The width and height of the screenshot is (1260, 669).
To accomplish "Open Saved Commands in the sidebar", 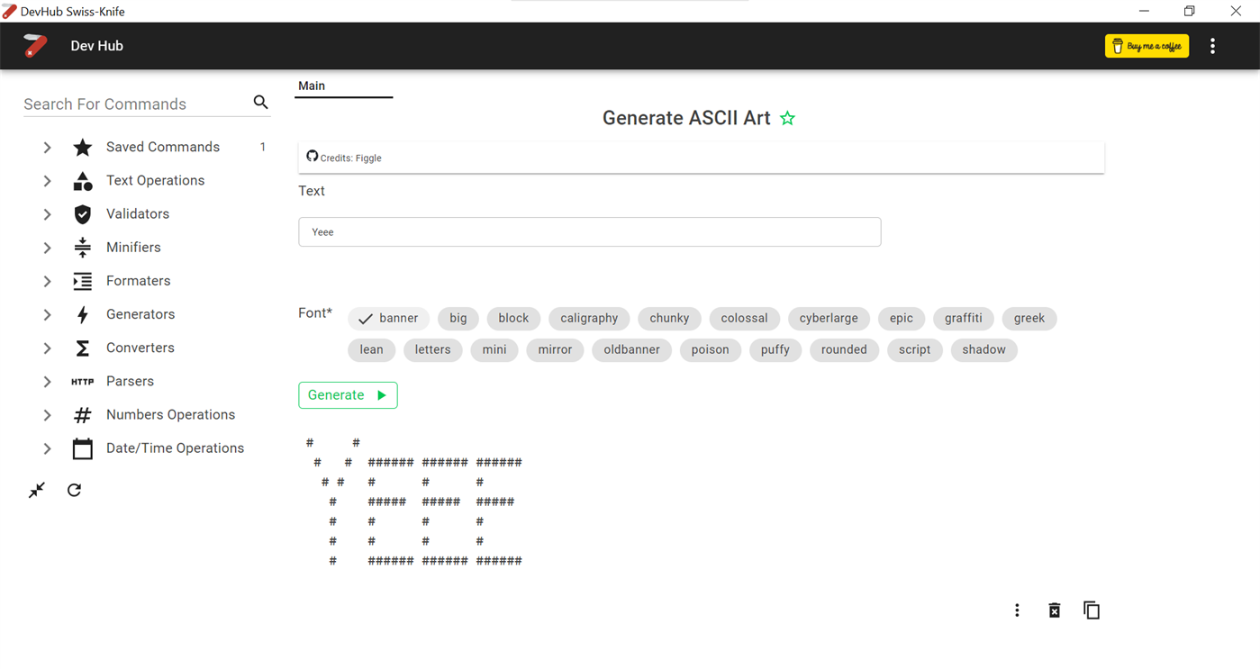I will tap(162, 147).
